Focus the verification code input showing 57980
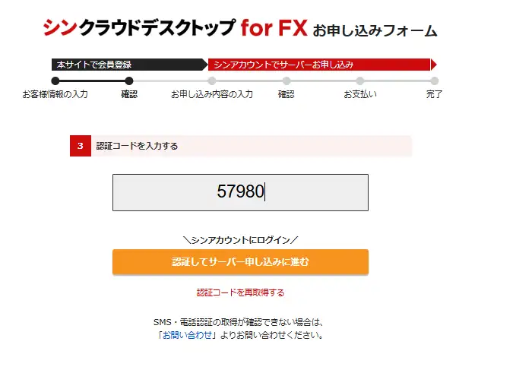The image size is (516, 392). (240, 192)
